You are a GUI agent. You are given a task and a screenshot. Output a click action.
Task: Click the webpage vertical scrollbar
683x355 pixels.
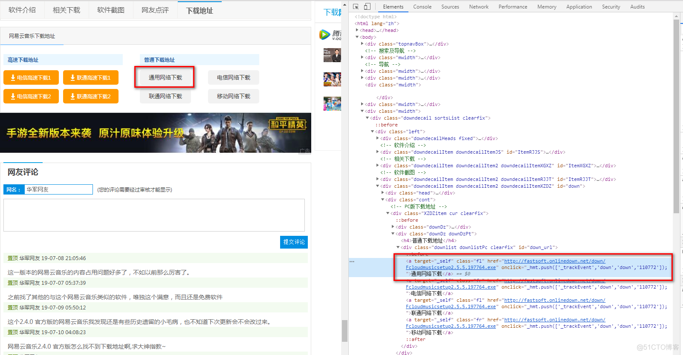tap(344, 331)
